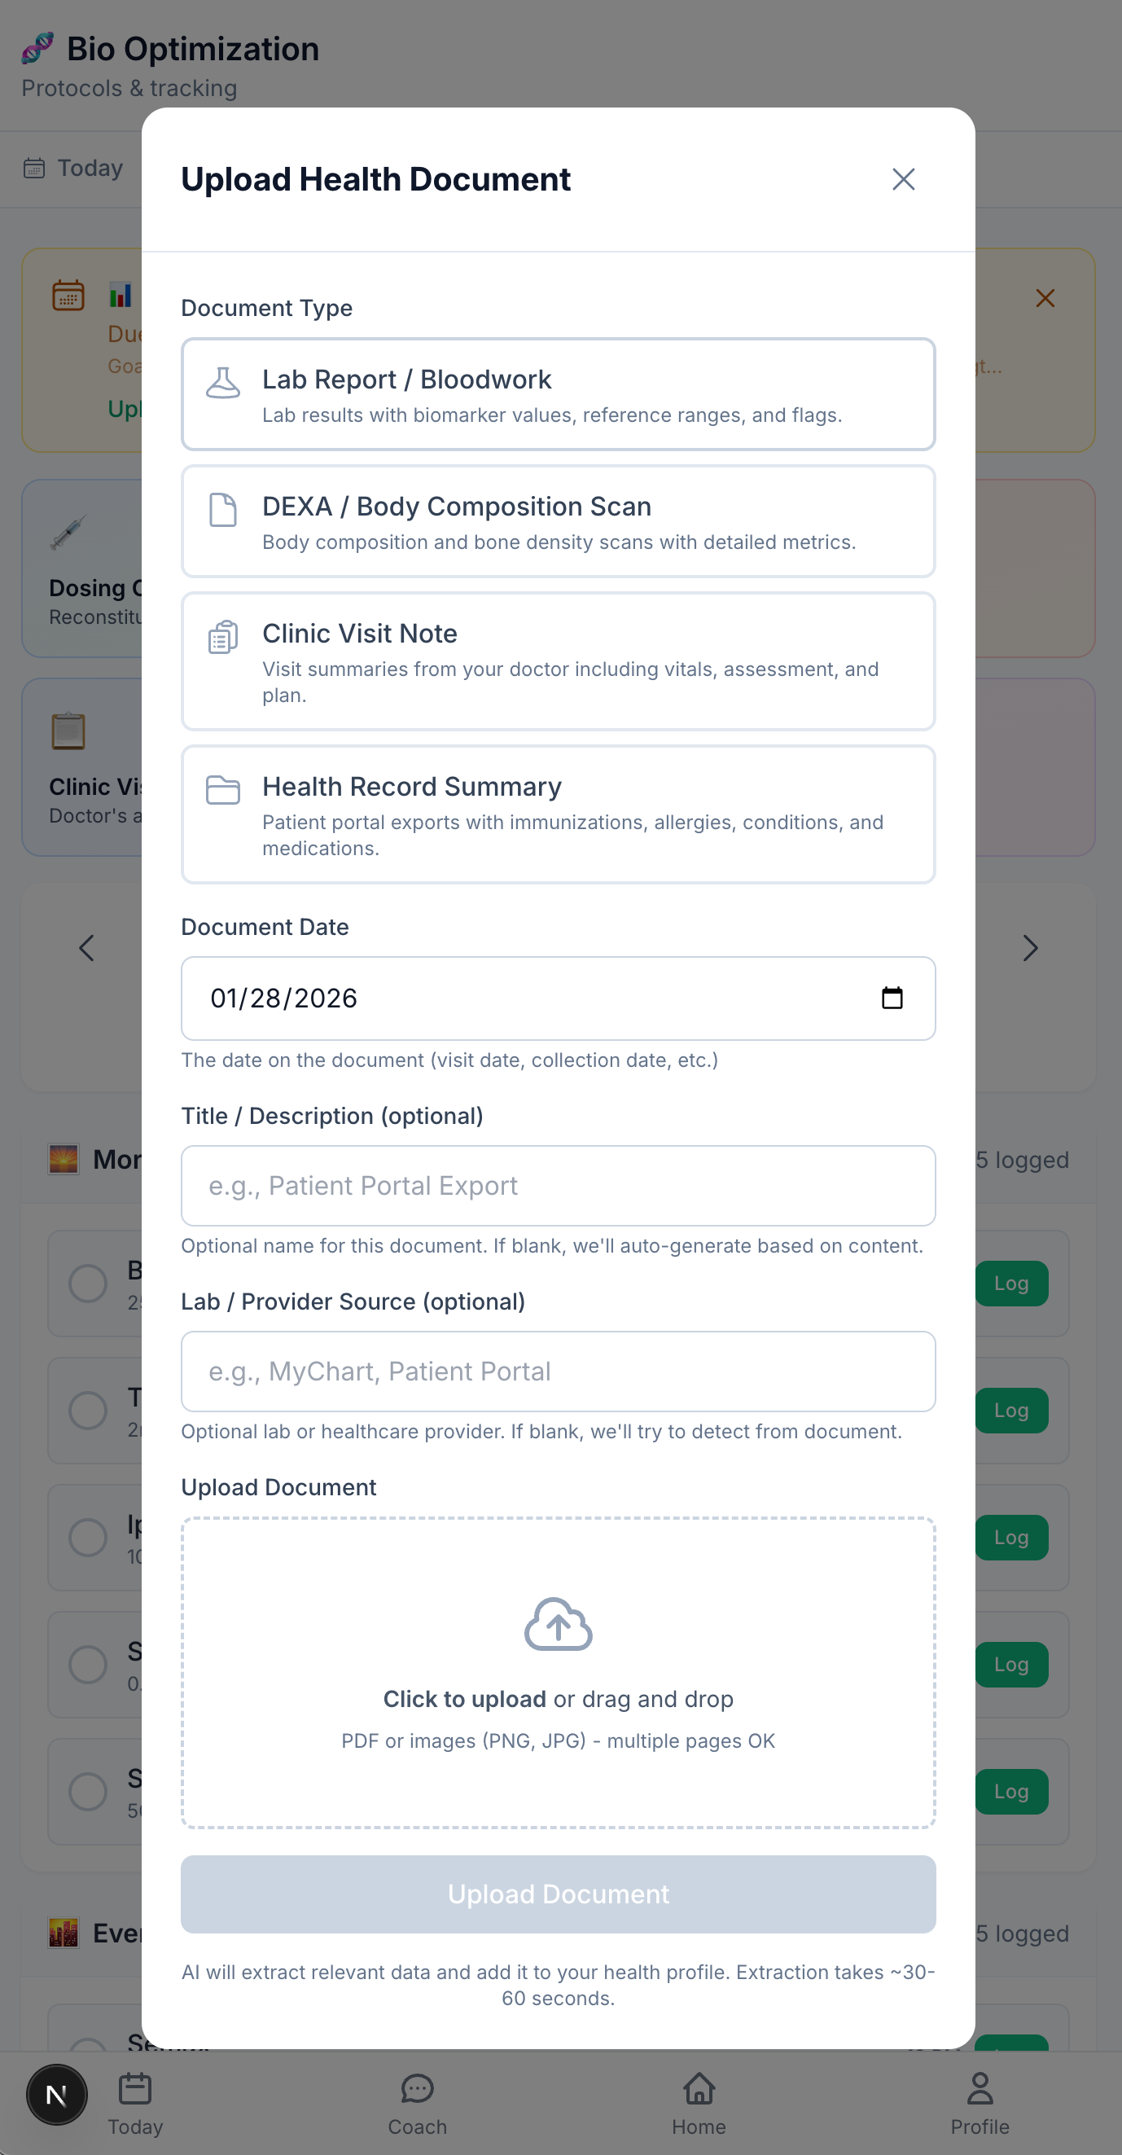Click the "Click to upload" link text
Screen dimensions: 1122x2155
point(464,1699)
